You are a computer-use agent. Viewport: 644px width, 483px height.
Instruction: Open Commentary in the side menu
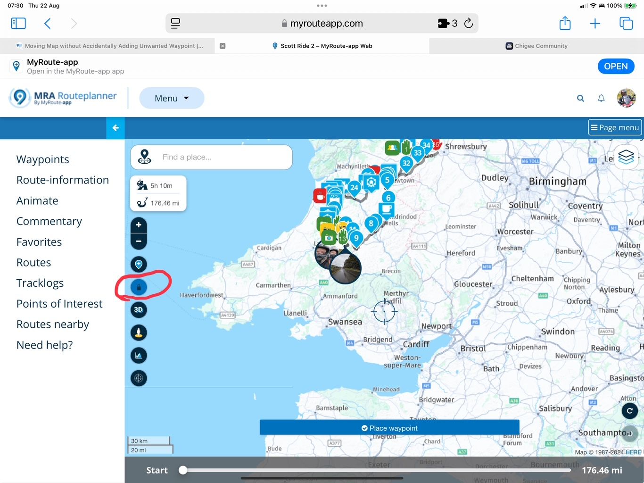[49, 221]
